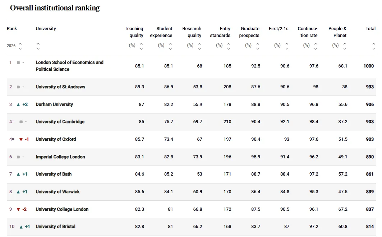Sort by People & Planet arrows
This screenshot has height=237, width=382.
click(x=345, y=46)
